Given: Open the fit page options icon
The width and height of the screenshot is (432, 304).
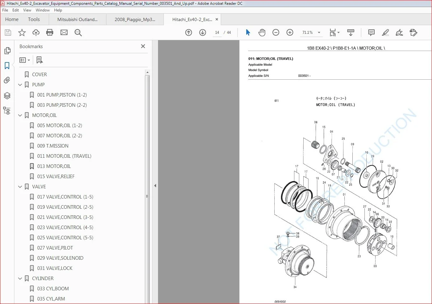Looking at the screenshot, I should pyautogui.click(x=335, y=33).
